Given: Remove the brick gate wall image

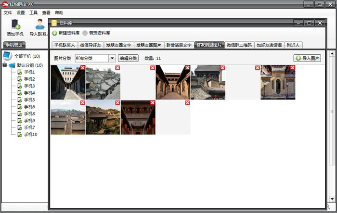Looking at the screenshot, I should pos(293,68).
